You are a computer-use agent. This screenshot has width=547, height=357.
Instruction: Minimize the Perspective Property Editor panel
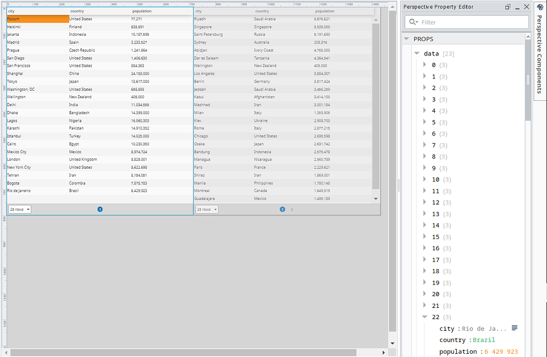coord(516,7)
